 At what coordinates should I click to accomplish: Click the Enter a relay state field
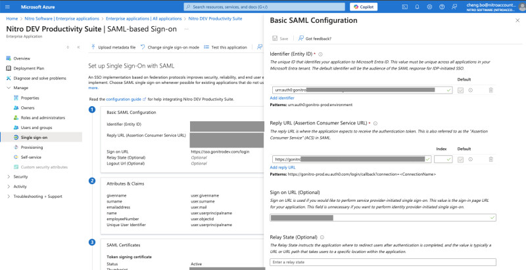pyautogui.click(x=383, y=262)
